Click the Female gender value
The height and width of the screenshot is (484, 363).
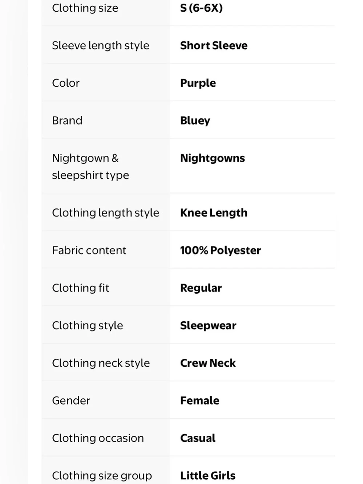pos(200,400)
